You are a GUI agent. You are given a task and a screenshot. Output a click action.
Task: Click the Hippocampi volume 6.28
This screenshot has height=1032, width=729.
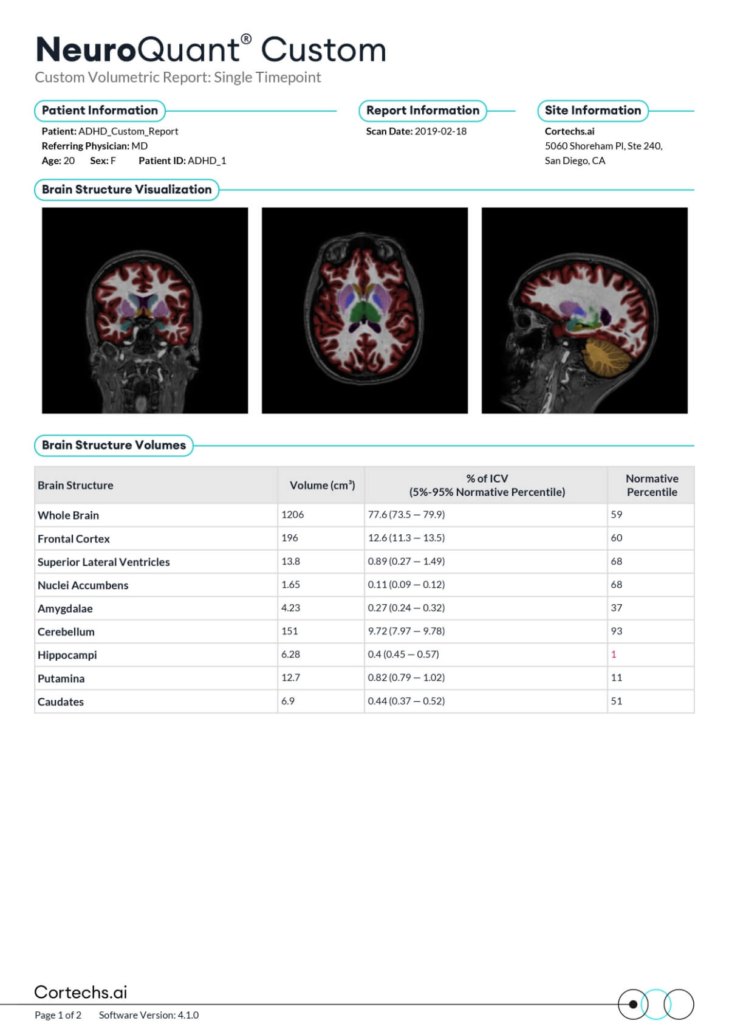290,654
